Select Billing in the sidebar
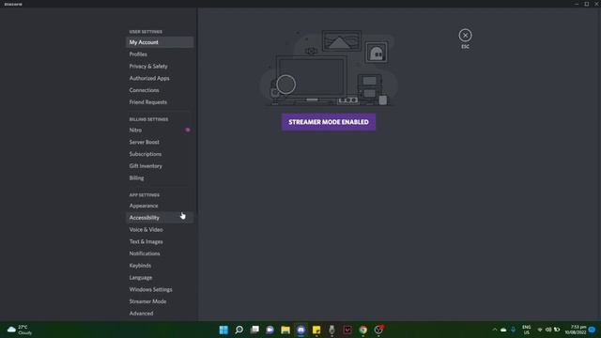 [x=160, y=177]
